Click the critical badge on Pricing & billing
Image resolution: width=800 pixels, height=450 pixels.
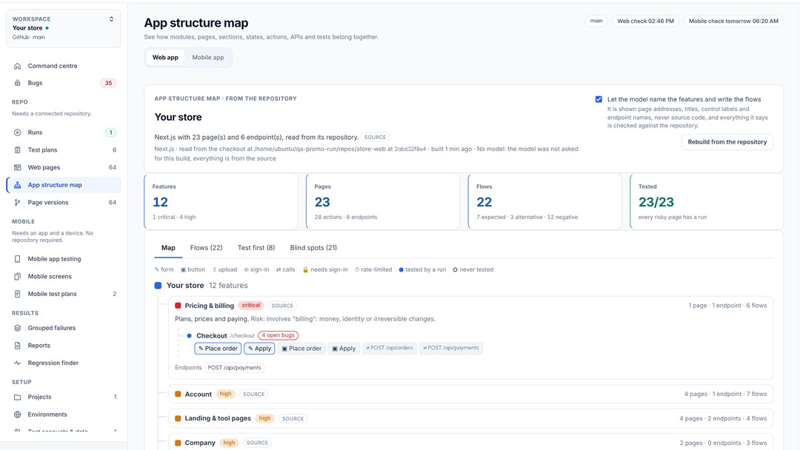click(251, 305)
